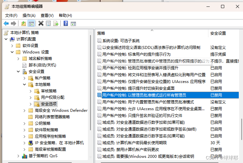Select the SDDL 计算机访问限制 policy row

(x=151, y=48)
